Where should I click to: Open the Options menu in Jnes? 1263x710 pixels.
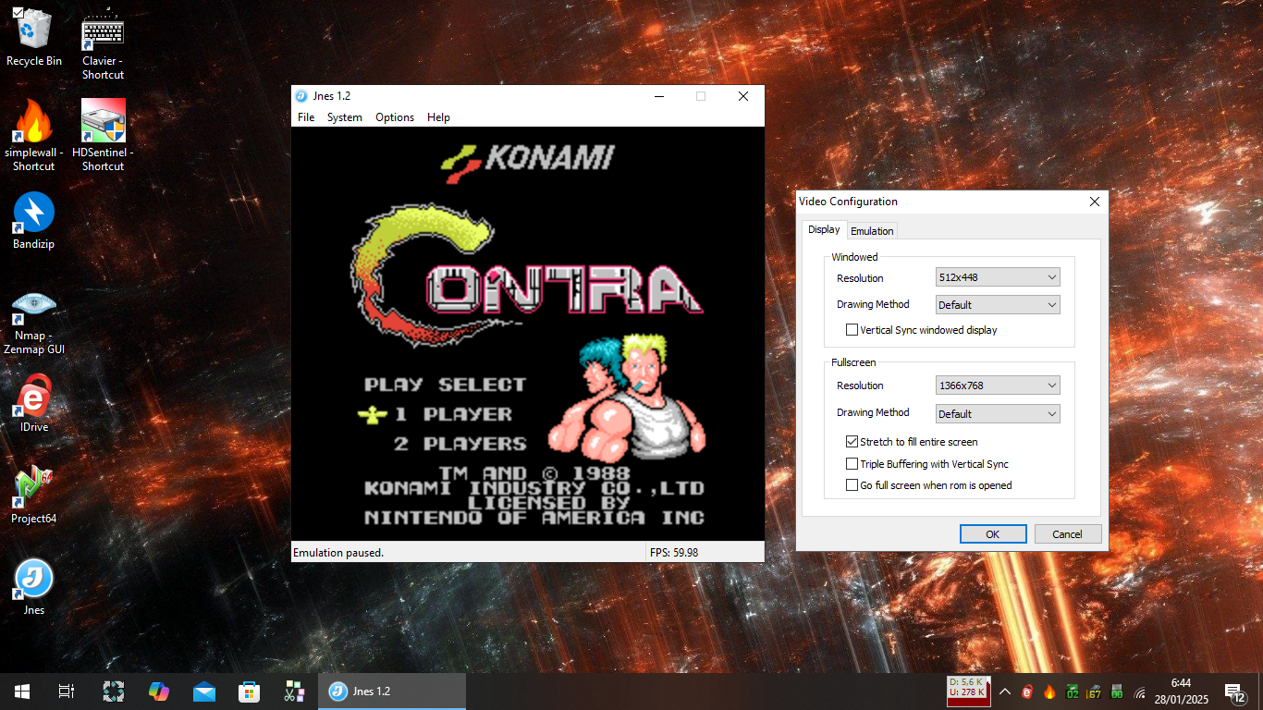pos(395,117)
